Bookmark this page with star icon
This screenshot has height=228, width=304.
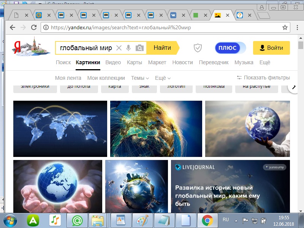[285, 27]
